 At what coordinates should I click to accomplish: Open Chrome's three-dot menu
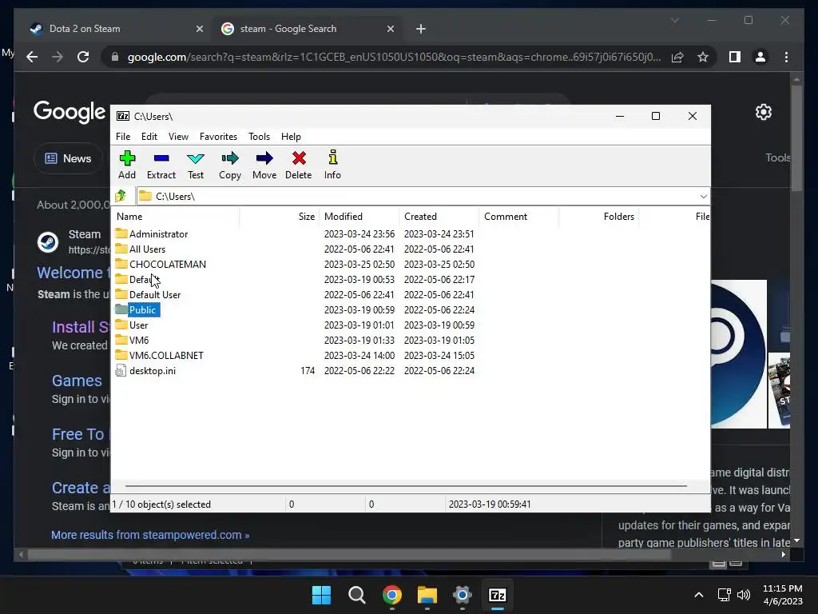tap(786, 57)
